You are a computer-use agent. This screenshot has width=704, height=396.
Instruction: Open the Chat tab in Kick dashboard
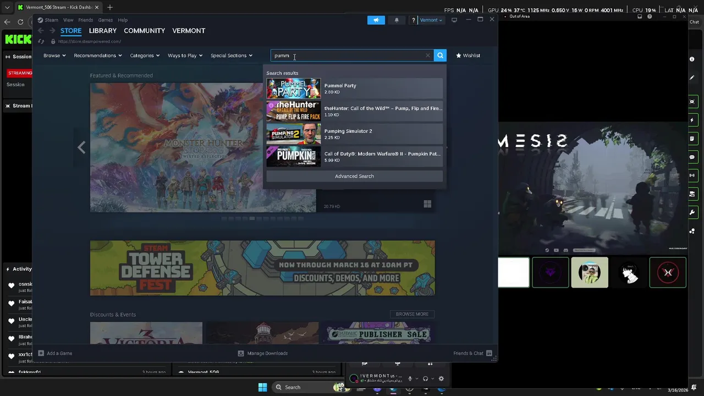[694, 22]
